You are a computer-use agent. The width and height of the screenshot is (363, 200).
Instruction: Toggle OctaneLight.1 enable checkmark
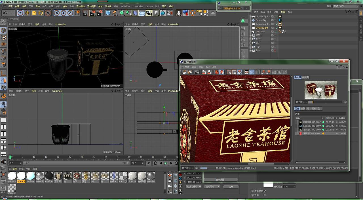277,24
